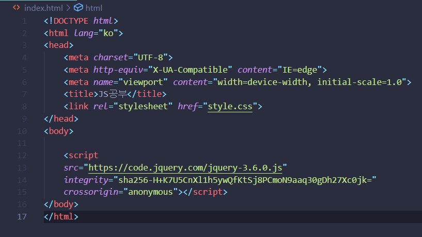Click the "ko" attribute value
The width and height of the screenshot is (422, 237).
click(x=108, y=33)
